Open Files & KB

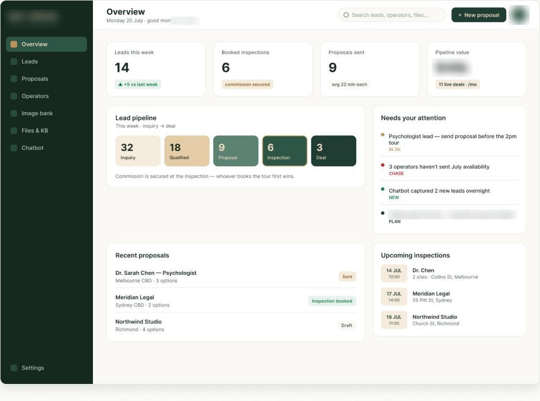tap(46, 130)
